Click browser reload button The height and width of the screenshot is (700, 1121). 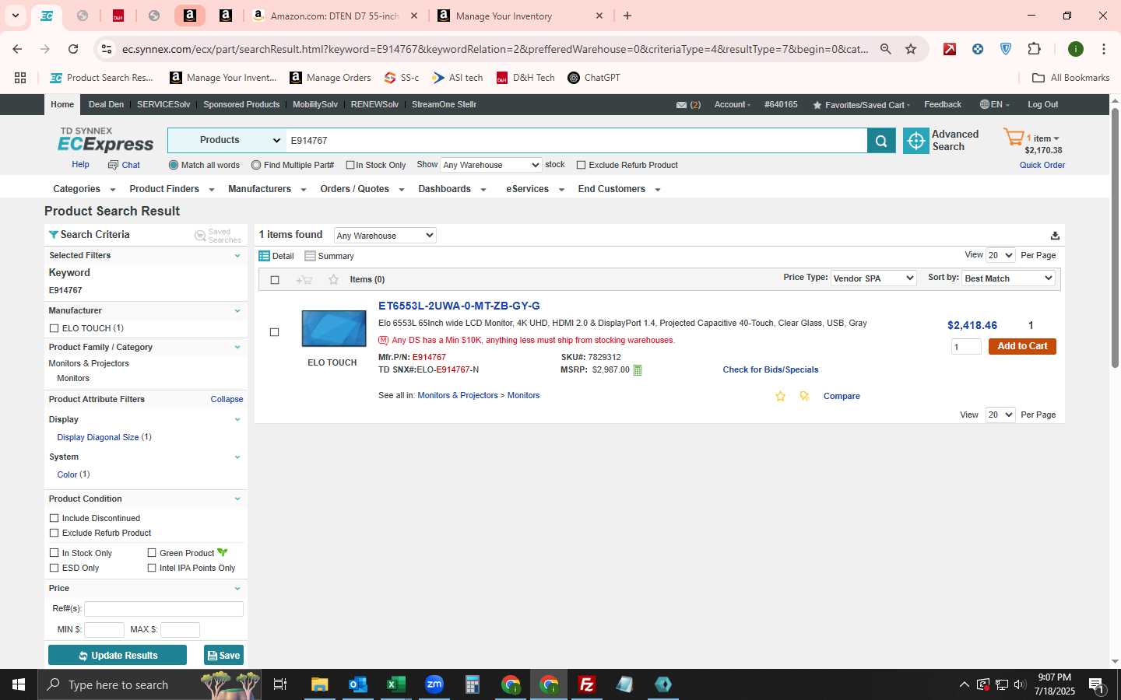(x=73, y=49)
